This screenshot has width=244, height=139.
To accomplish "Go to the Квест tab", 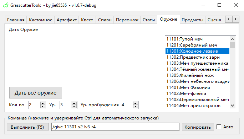I will [x=87, y=20].
